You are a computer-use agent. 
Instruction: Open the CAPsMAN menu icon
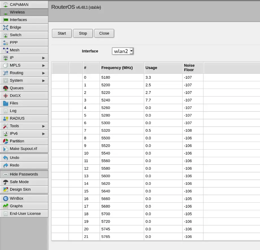6,5
